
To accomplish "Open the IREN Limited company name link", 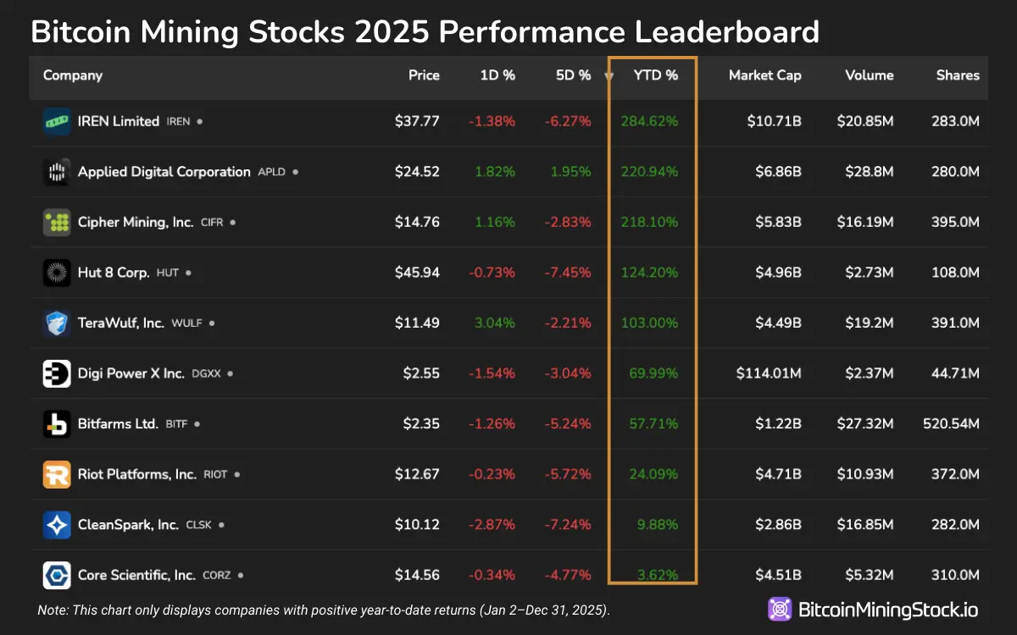I will (x=119, y=121).
